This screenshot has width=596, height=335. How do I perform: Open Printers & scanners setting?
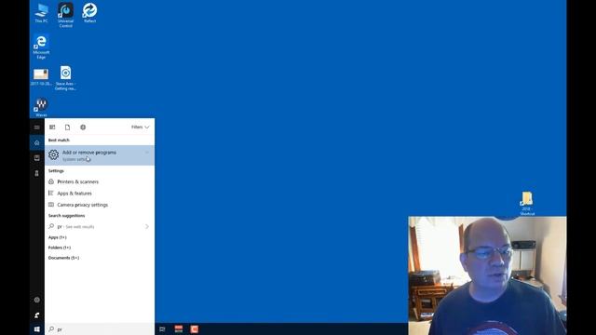tap(100, 182)
